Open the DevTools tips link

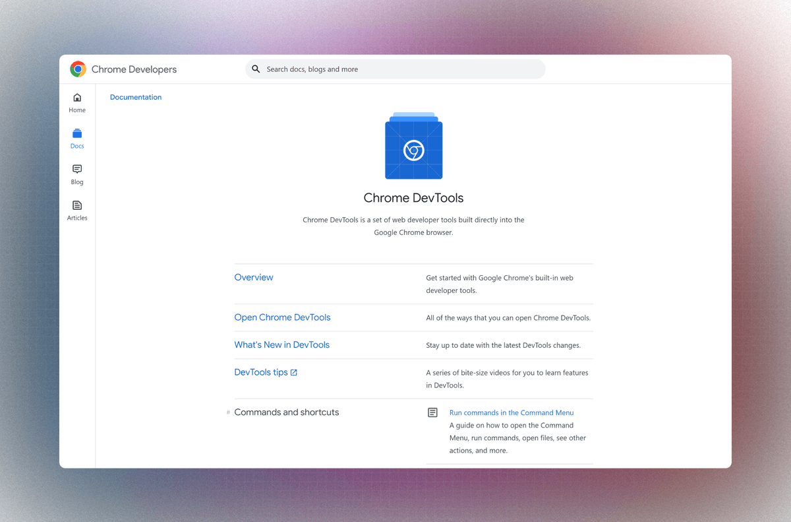261,372
